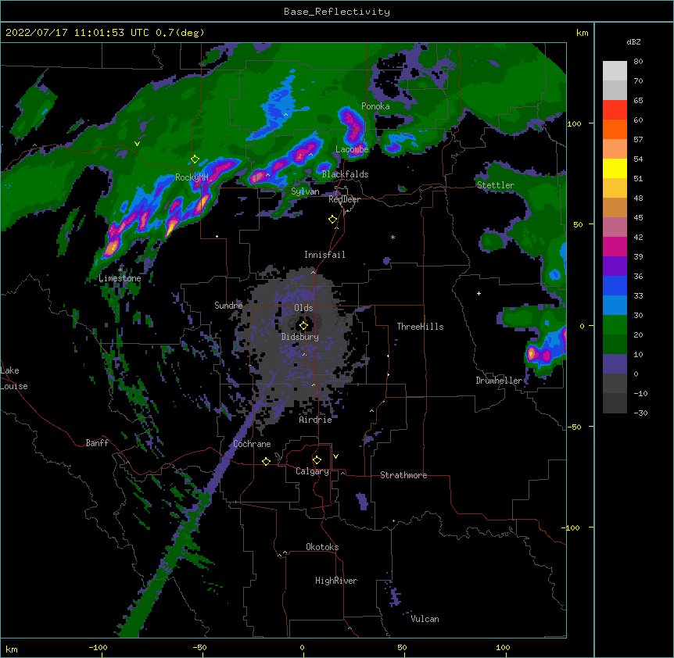674x658 pixels.
Task: Click the timestamp 2022/07/17 11:01:53 UTC
Action: (x=77, y=33)
